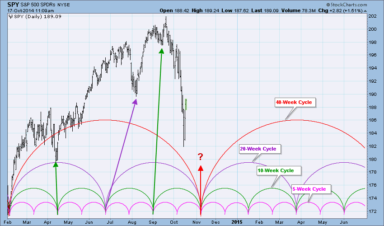Click the S&P 500 SPDRs NYSE name
The height and width of the screenshot is (226, 384).
(x=45, y=5)
